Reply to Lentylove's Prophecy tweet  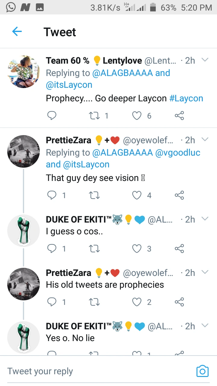point(52,115)
